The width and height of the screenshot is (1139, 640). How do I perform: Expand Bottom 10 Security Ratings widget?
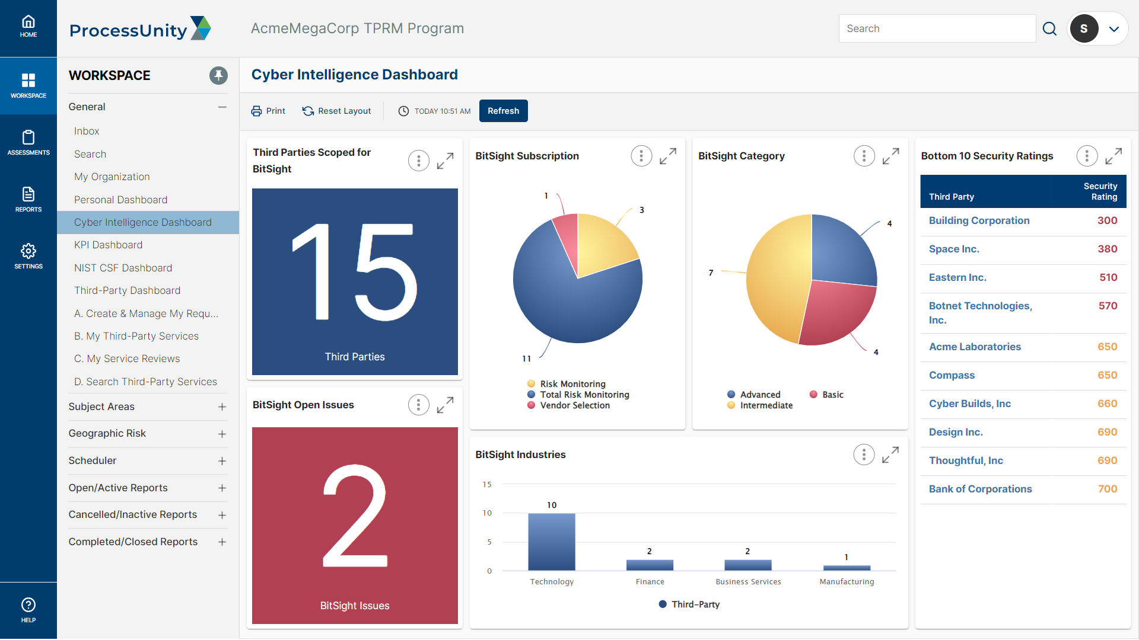coord(1113,156)
